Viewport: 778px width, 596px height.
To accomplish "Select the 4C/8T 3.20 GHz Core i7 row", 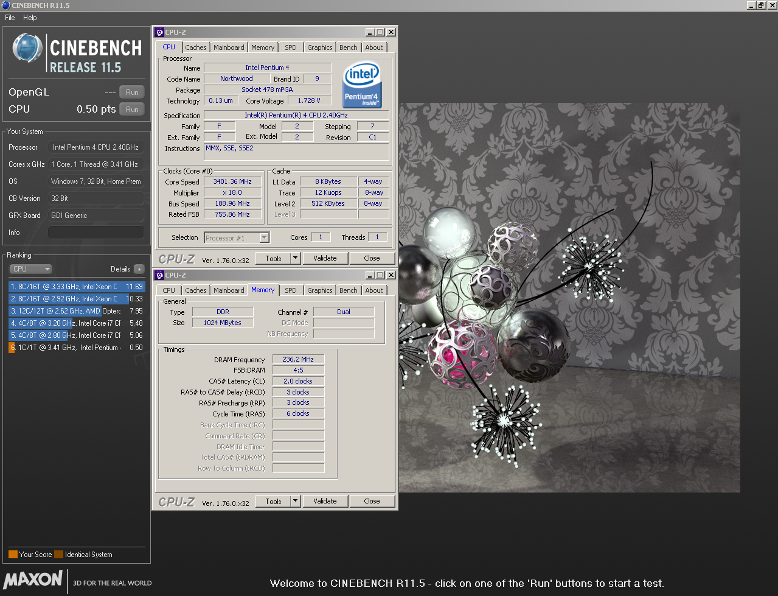I will click(77, 323).
